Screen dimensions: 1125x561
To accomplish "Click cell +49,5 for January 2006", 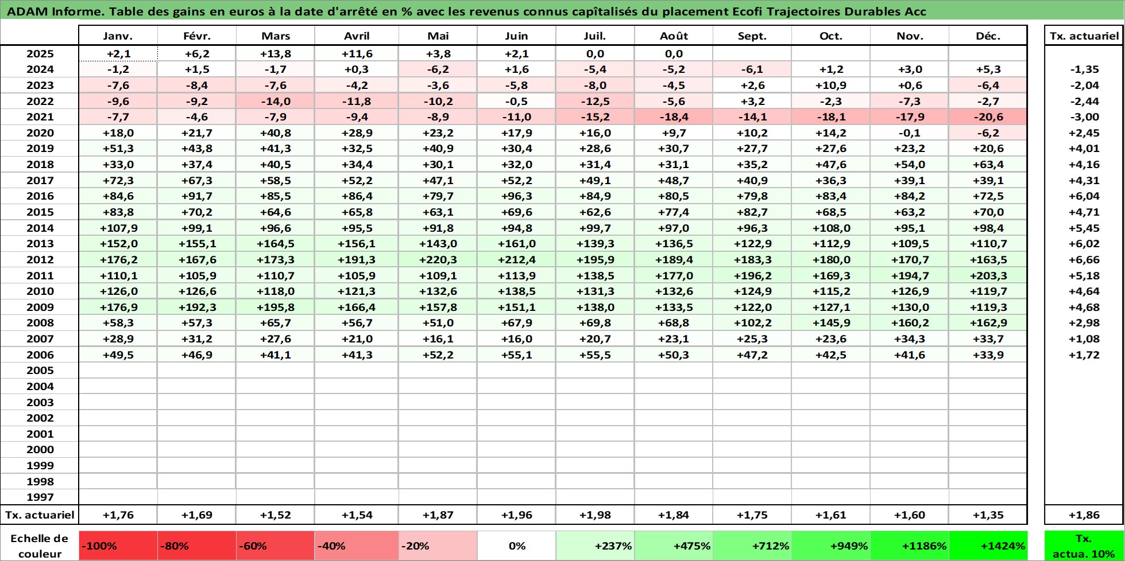I will 118,354.
